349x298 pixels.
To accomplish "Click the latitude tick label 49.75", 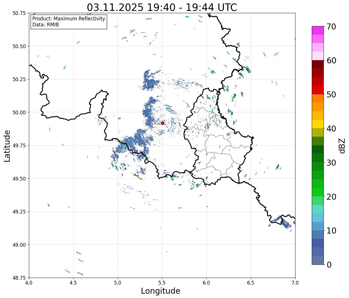I will click(x=19, y=146).
